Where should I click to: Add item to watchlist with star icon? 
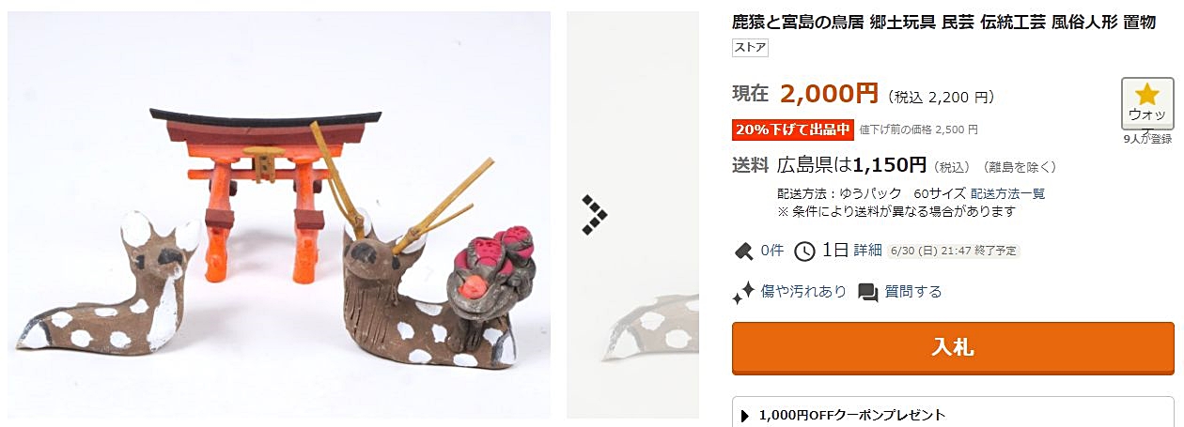tap(1147, 103)
